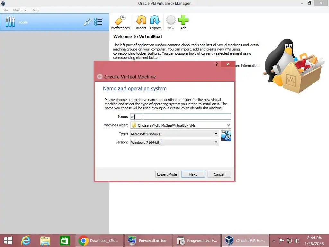
Task: Click into the Name input field
Action: coord(181,116)
